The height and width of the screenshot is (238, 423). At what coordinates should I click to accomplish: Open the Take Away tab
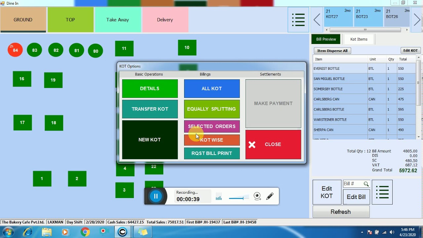coord(118,20)
